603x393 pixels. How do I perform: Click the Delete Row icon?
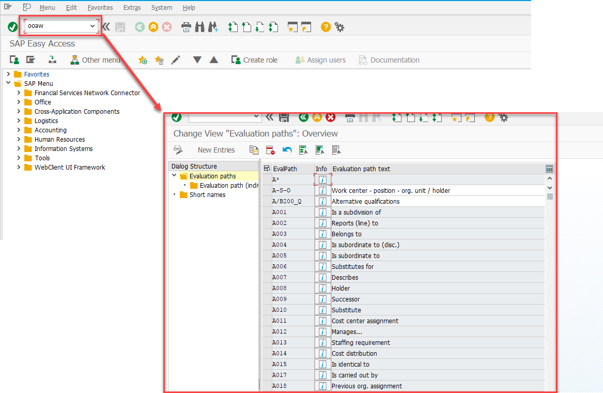click(269, 149)
